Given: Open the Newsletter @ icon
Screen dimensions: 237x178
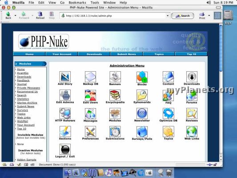Looking at the screenshot, I should tap(142, 113).
